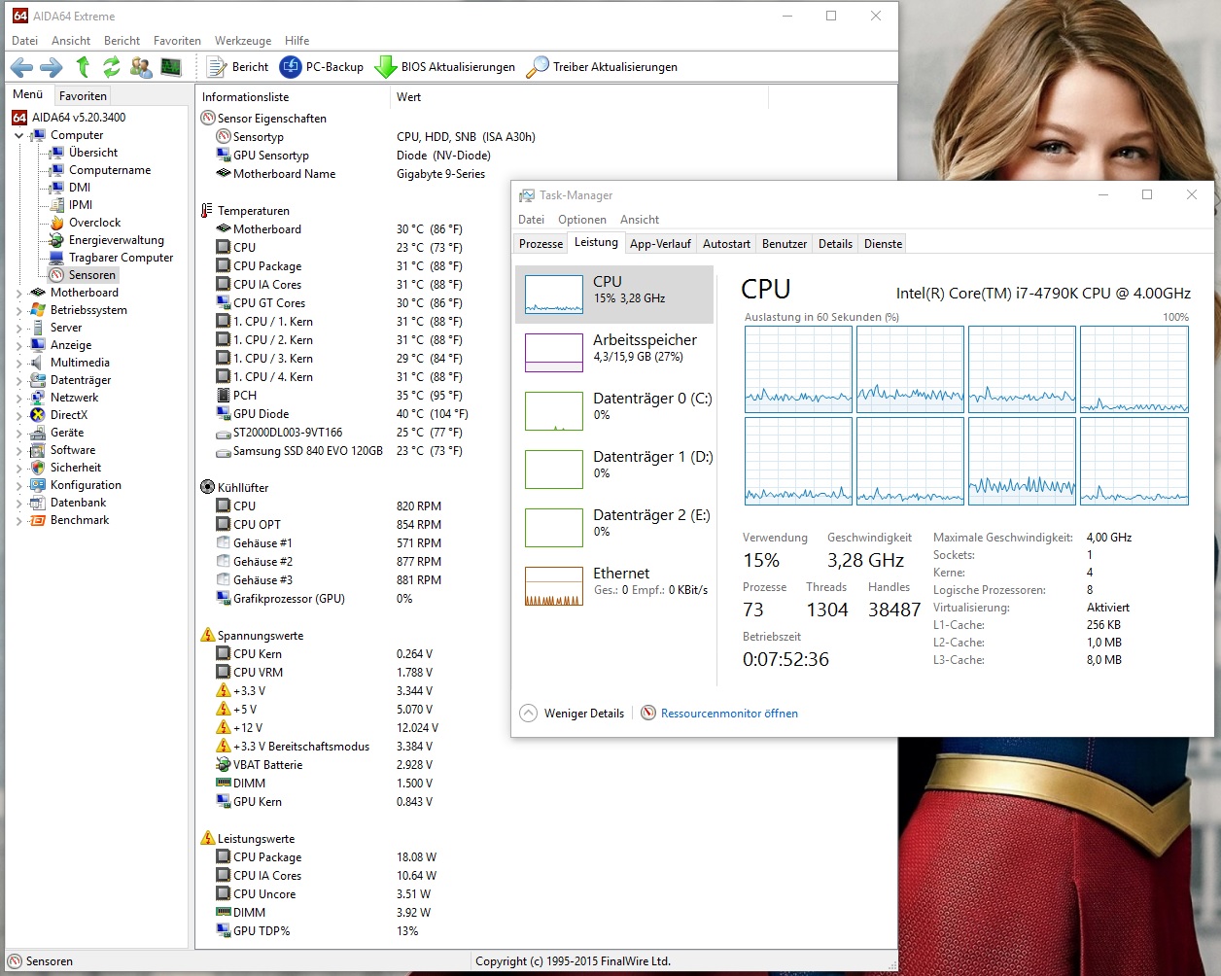Select the Overclock flame icon

point(56,223)
